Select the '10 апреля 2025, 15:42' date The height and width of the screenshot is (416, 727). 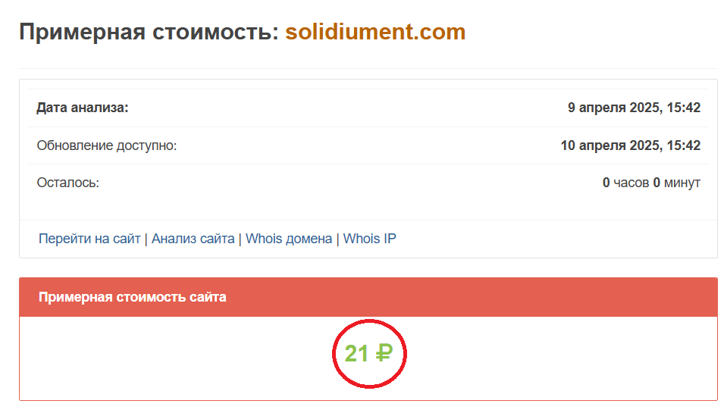coord(630,145)
